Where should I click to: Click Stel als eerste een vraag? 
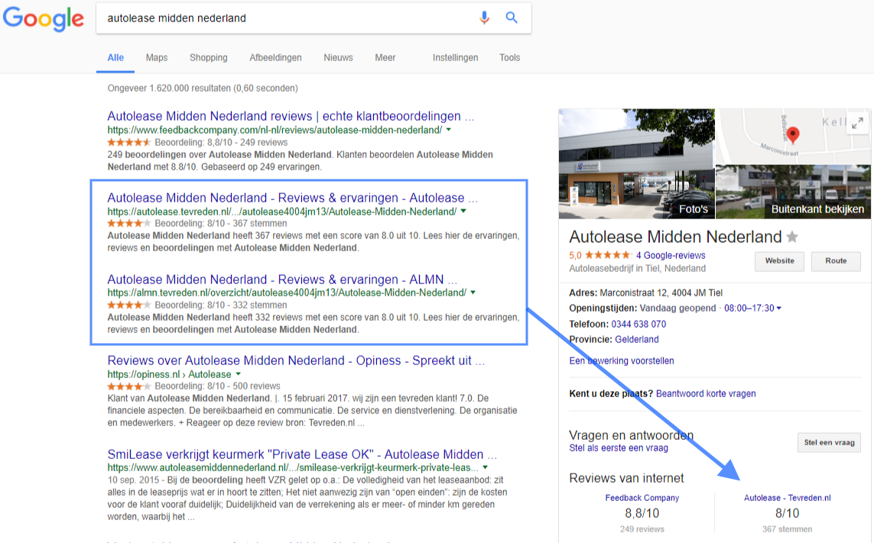pyautogui.click(x=618, y=448)
